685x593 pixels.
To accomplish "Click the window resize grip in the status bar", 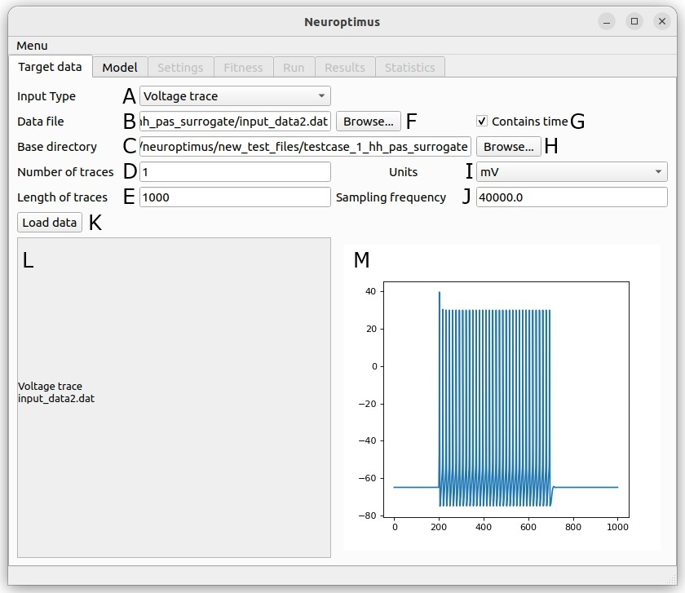I will 671,579.
